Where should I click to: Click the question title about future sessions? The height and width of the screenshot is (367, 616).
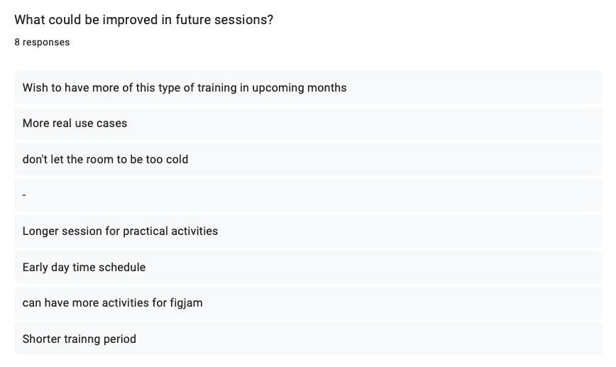click(x=144, y=20)
